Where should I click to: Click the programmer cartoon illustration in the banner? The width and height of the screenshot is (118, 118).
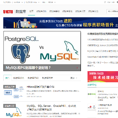(25, 23)
